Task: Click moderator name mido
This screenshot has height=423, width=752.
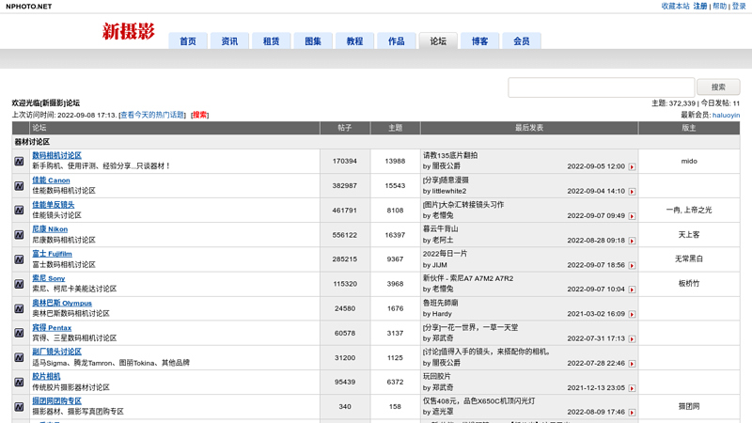Action: [689, 161]
